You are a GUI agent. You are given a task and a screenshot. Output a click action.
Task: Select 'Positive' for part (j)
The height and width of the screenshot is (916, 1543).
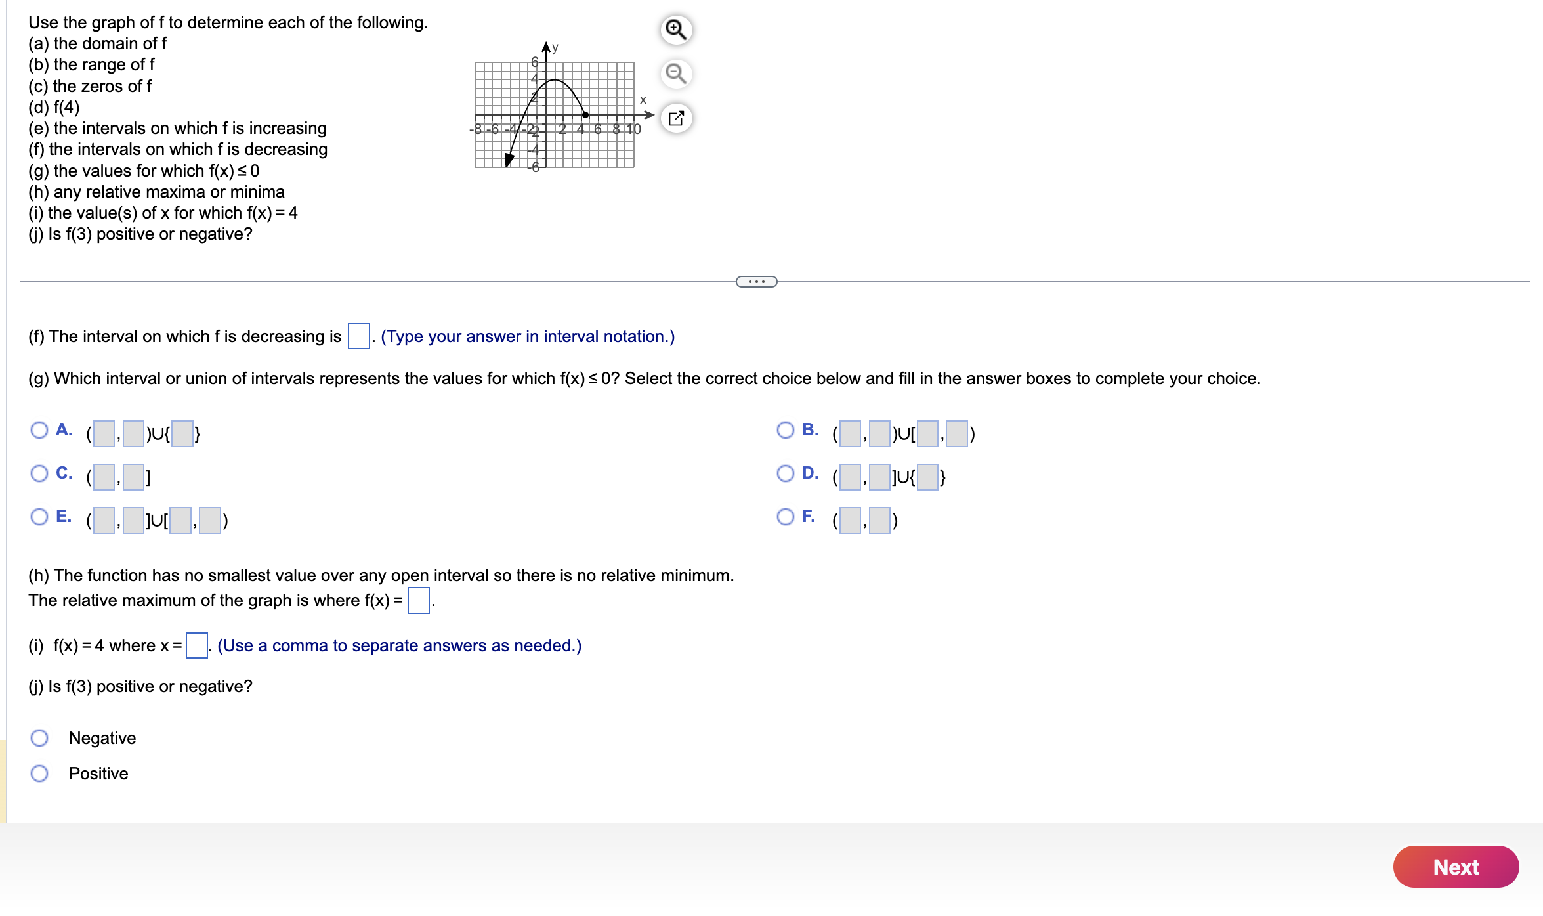[40, 773]
